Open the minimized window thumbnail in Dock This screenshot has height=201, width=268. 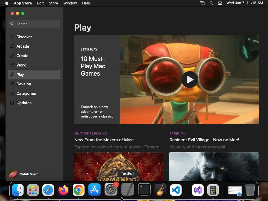[x=235, y=191]
